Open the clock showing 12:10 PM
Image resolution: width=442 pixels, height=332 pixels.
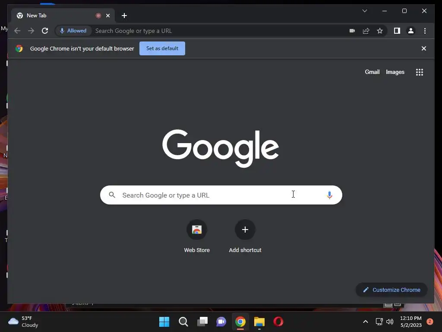pyautogui.click(x=411, y=322)
